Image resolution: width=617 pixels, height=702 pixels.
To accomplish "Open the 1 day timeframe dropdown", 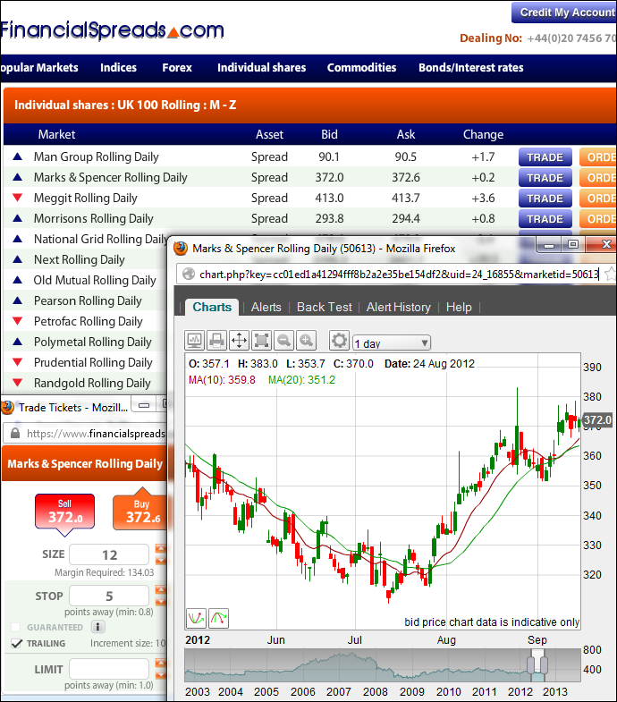I will 391,343.
